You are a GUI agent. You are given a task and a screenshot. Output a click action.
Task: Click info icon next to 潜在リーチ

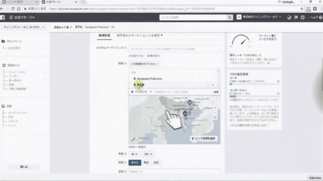pos(260,55)
